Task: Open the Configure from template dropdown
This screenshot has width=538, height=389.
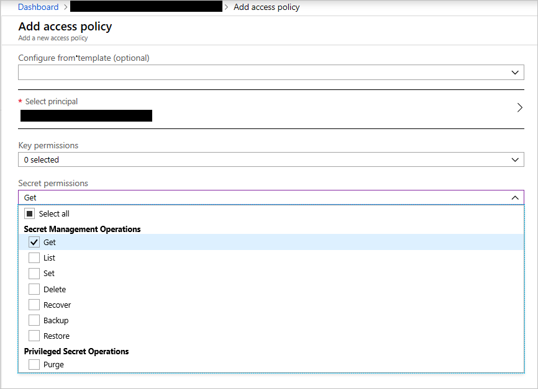Action: pyautogui.click(x=271, y=73)
